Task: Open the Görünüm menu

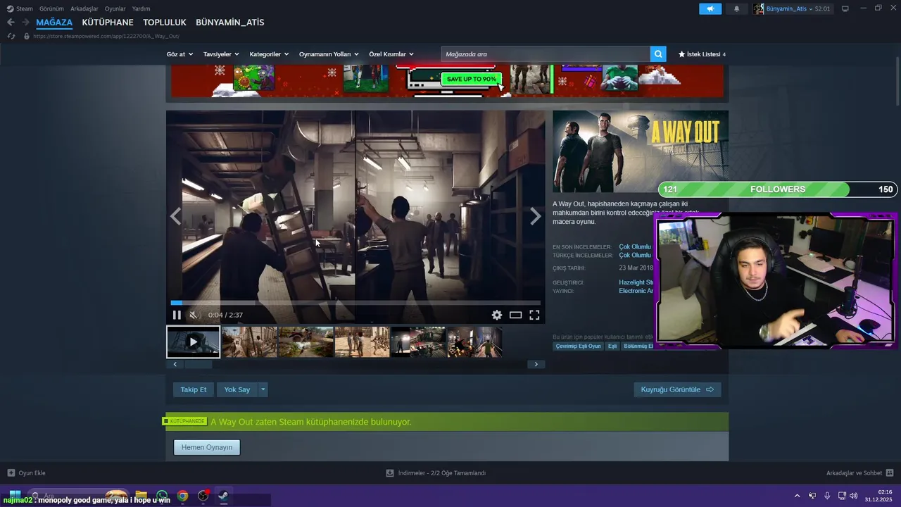Action: [51, 8]
